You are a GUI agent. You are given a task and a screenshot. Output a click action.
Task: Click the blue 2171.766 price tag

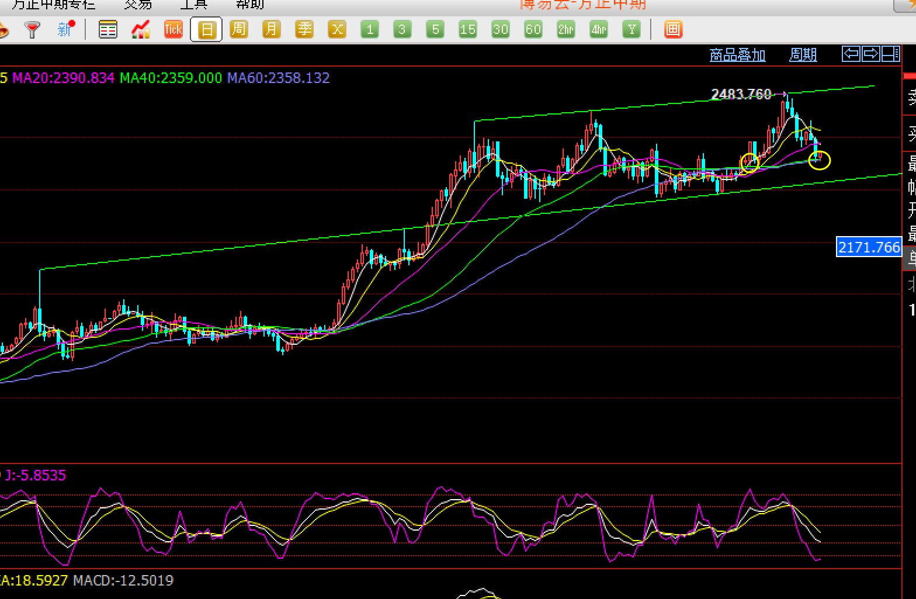click(x=869, y=247)
